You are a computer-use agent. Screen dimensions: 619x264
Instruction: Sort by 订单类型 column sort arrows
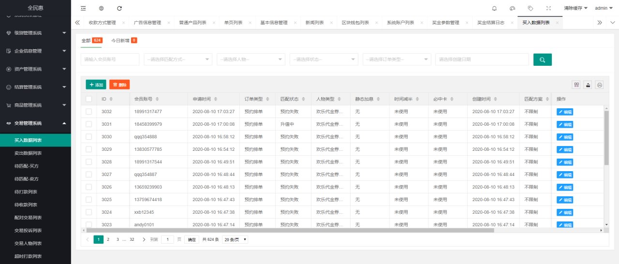(267, 99)
